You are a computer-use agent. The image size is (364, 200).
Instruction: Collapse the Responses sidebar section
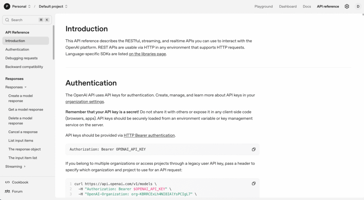point(25,87)
